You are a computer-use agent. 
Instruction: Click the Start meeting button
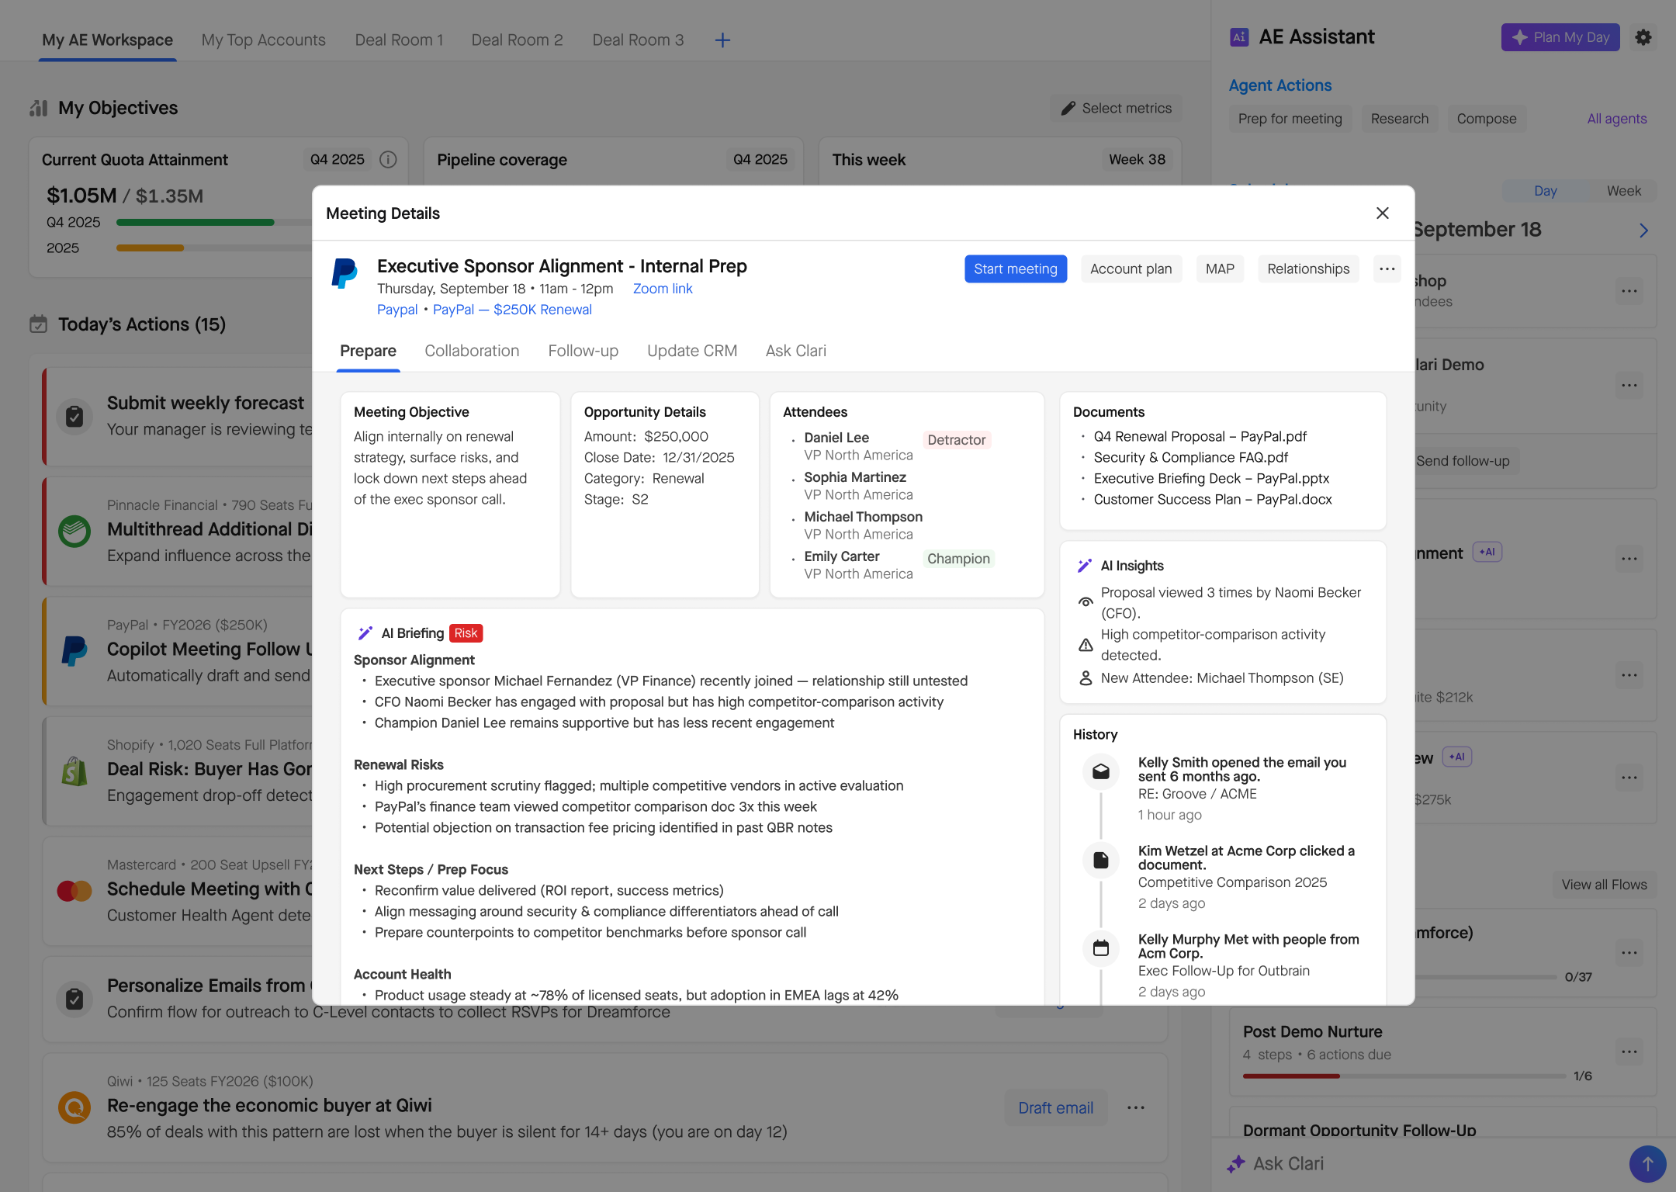(1016, 269)
